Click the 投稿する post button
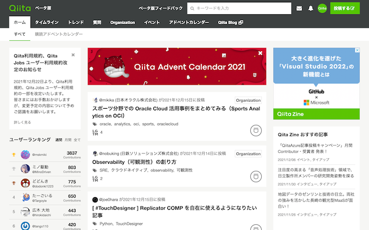 point(345,8)
